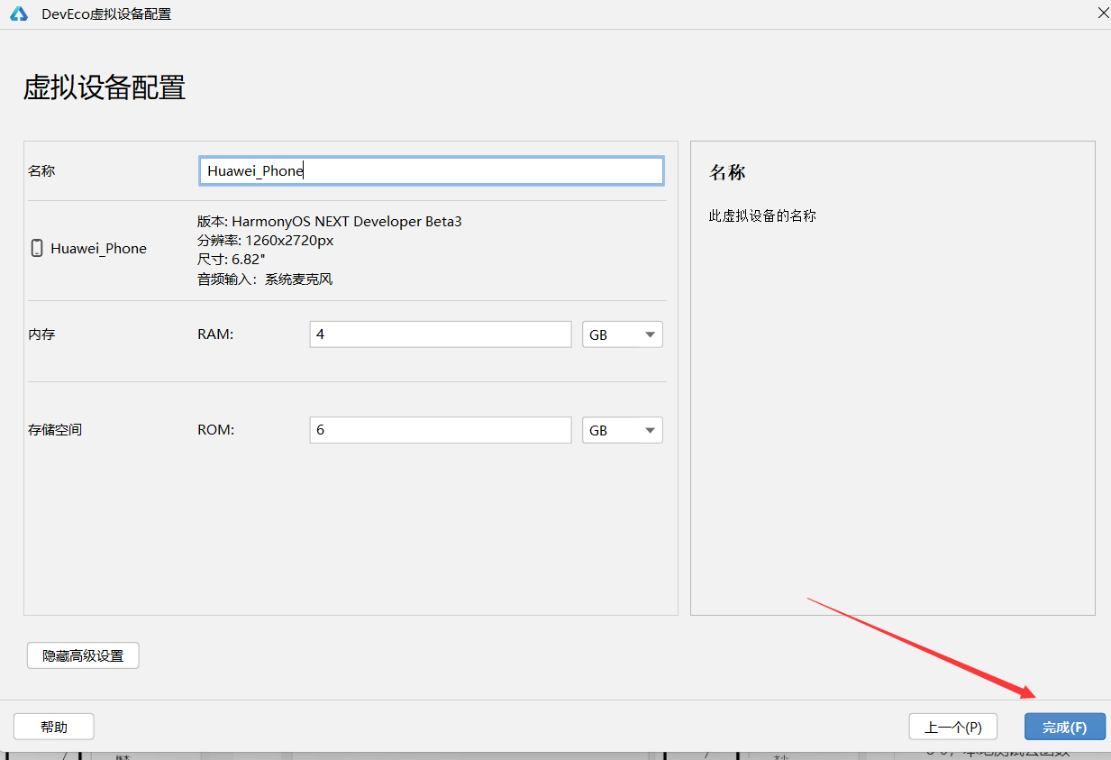
Task: Click the ROM: label
Action: (x=215, y=430)
